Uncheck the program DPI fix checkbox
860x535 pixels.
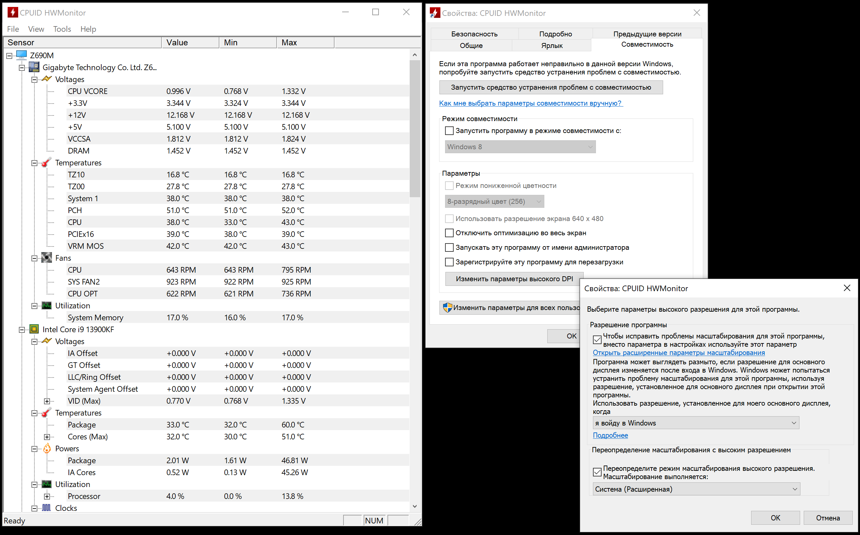point(597,340)
